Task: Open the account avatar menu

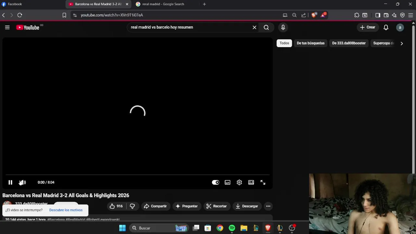Action: pos(400,27)
